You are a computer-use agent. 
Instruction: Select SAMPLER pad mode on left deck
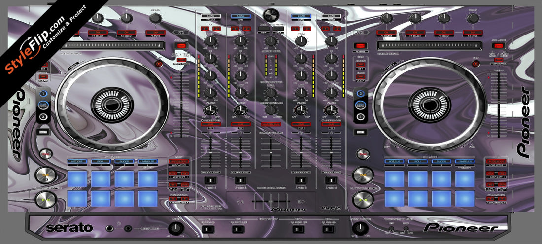(148, 161)
